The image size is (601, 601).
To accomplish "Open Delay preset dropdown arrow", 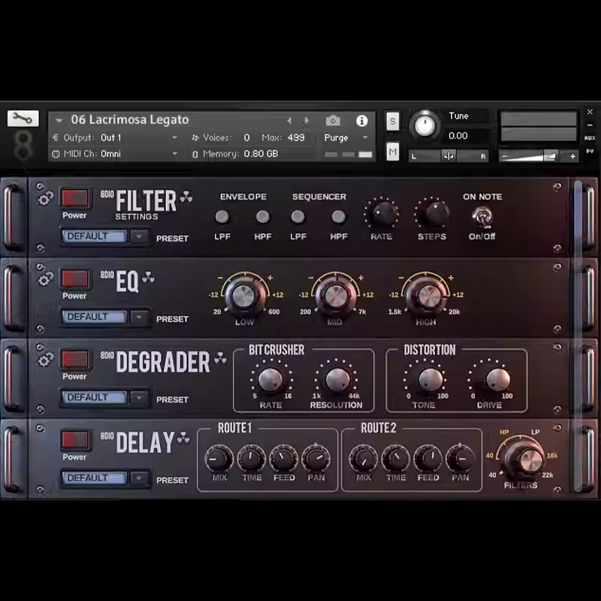I will coord(139,478).
